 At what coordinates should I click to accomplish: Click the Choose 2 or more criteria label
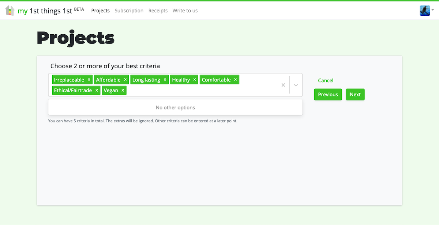coord(105,66)
